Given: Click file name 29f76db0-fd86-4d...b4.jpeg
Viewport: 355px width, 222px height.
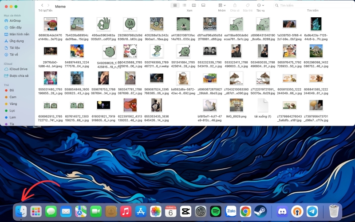Looking at the screenshot, I should point(50,64).
